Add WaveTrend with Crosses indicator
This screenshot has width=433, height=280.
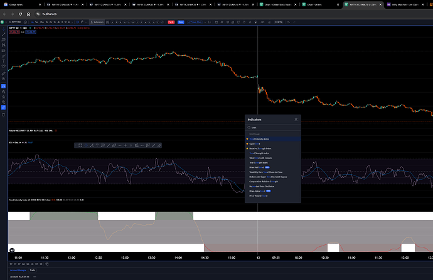(273, 158)
